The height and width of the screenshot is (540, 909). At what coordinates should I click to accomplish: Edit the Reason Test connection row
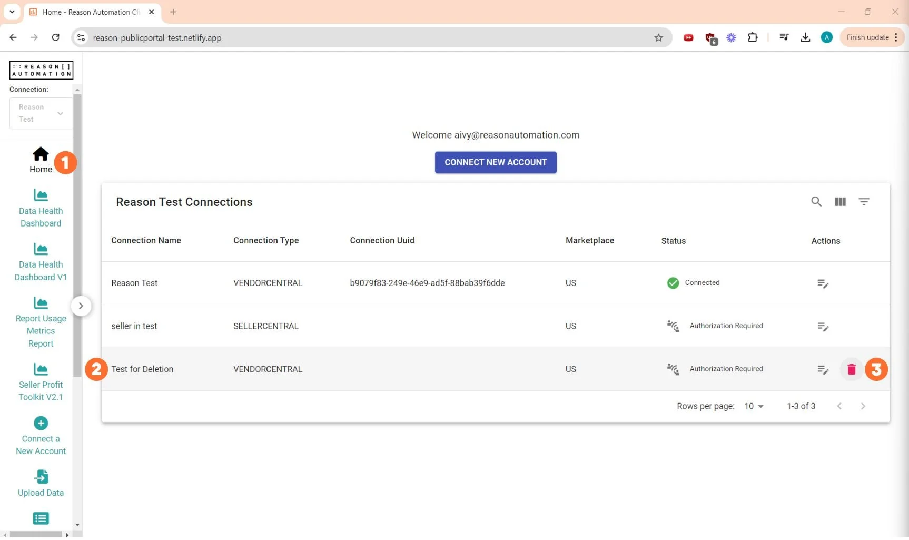tap(823, 283)
